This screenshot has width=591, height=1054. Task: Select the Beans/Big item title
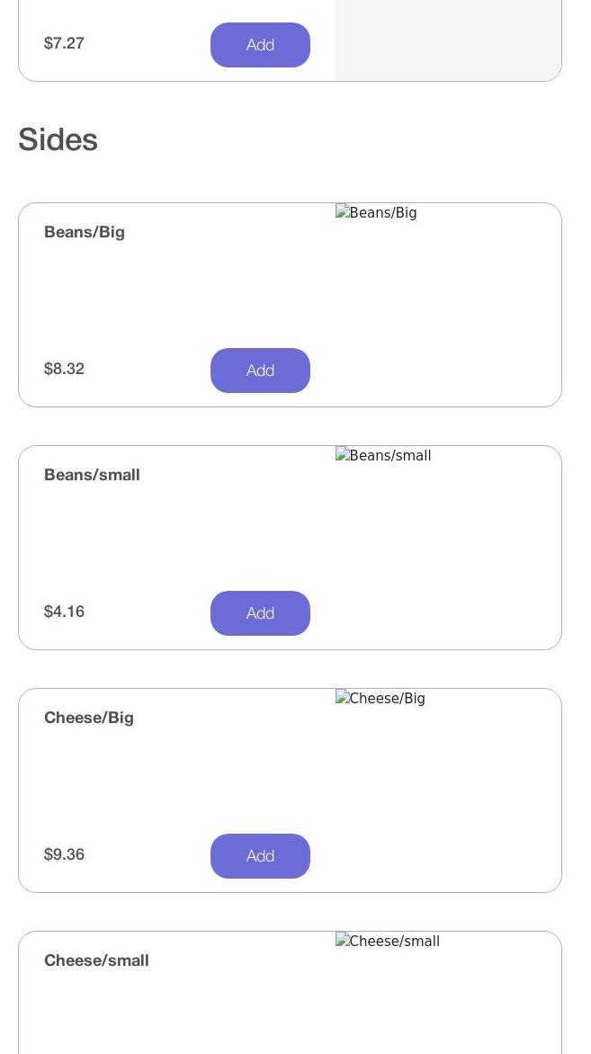click(84, 232)
